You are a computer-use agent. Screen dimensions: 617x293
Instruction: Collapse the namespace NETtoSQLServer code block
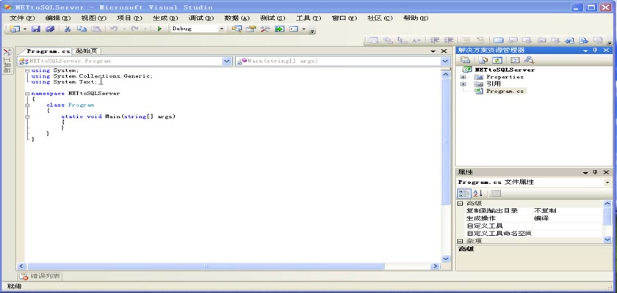pyautogui.click(x=27, y=94)
